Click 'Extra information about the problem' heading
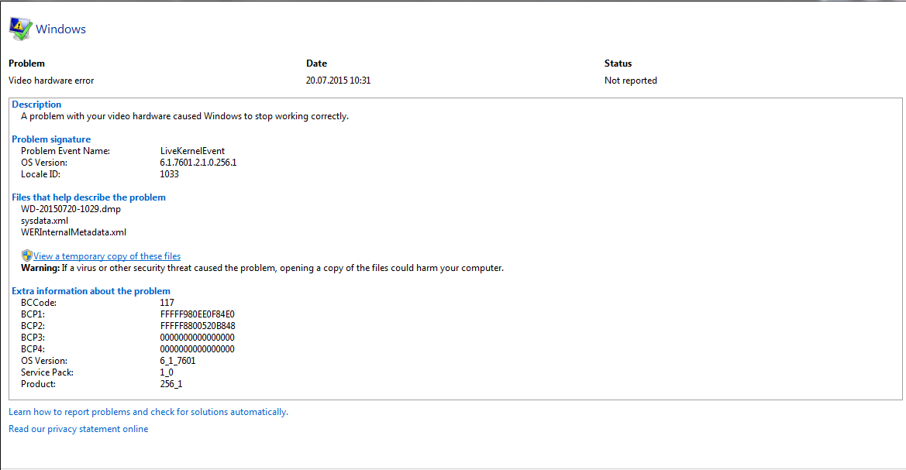 tap(91, 291)
